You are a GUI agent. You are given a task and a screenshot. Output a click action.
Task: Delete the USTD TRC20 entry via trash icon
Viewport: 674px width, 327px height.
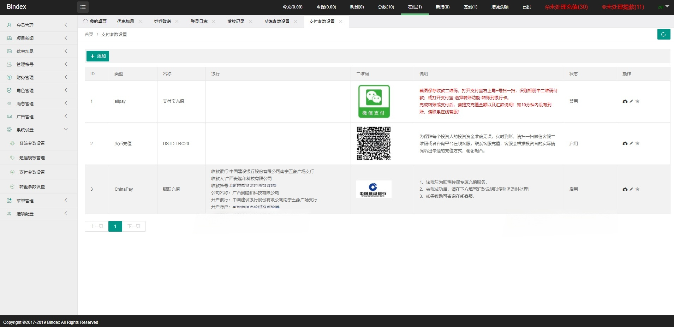tap(637, 143)
